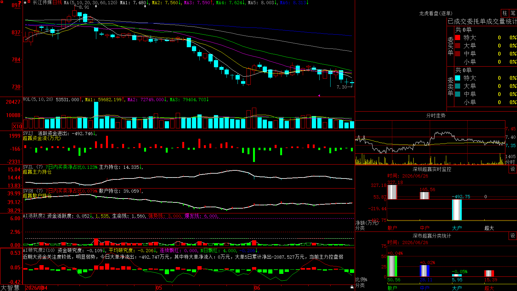This screenshot has height=291, width=517.
Task: Click the 深市超赢分类统计 panel title
Action: (x=432, y=236)
